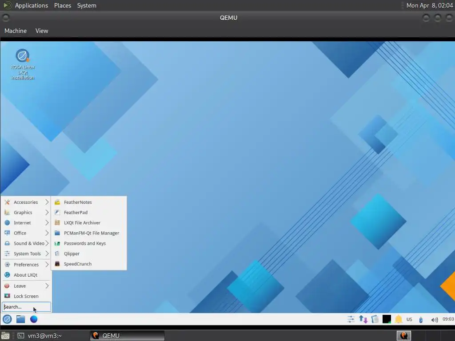Open PCManFM-Qt File Manager from the submenu
Screen dimensions: 455x341
pos(89,233)
